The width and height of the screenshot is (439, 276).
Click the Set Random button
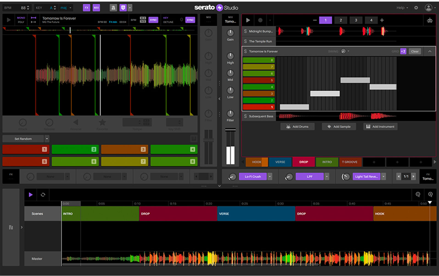[23, 139]
